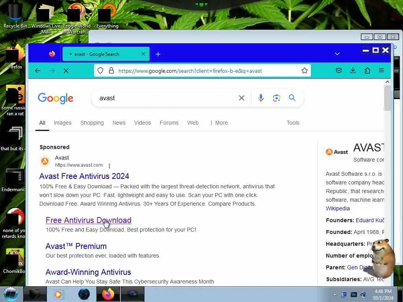Viewport: 403px width, 302px height.
Task: Select the Windows Live Mail desktop icon
Action: tap(46, 18)
